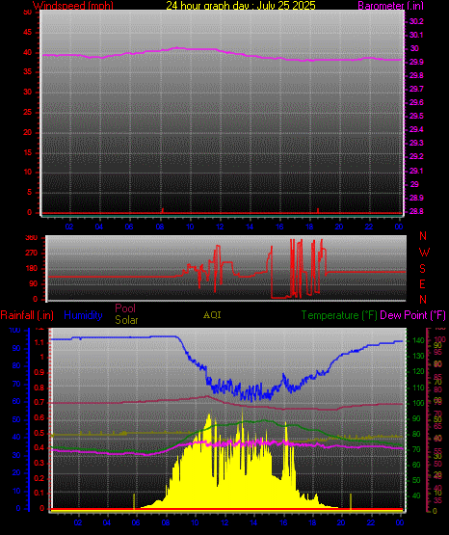Click the green temperature axis value 60
The height and width of the screenshot is (535, 449).
[x=416, y=465]
